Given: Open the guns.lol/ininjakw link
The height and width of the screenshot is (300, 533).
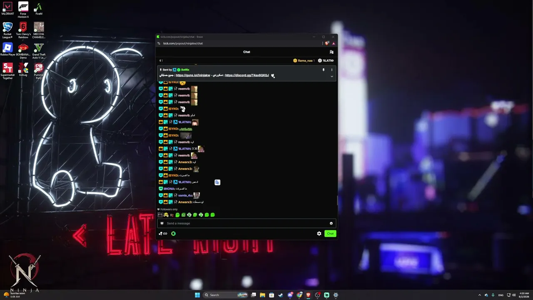Looking at the screenshot, I should 193,75.
